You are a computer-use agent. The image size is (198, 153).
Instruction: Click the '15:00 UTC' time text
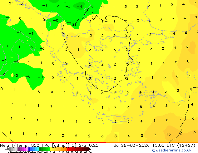164,146
